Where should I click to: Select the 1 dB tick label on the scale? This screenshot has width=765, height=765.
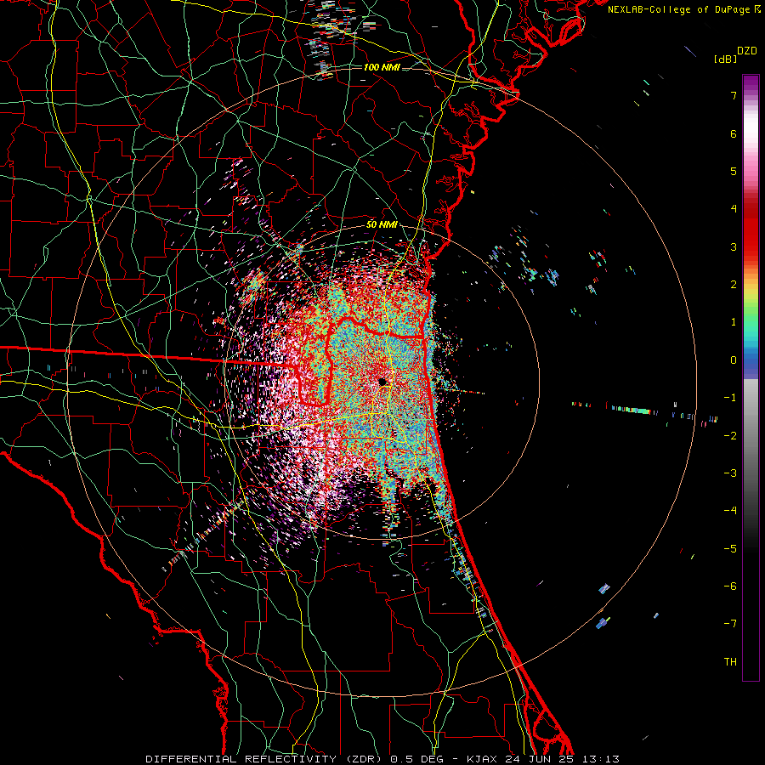734,322
